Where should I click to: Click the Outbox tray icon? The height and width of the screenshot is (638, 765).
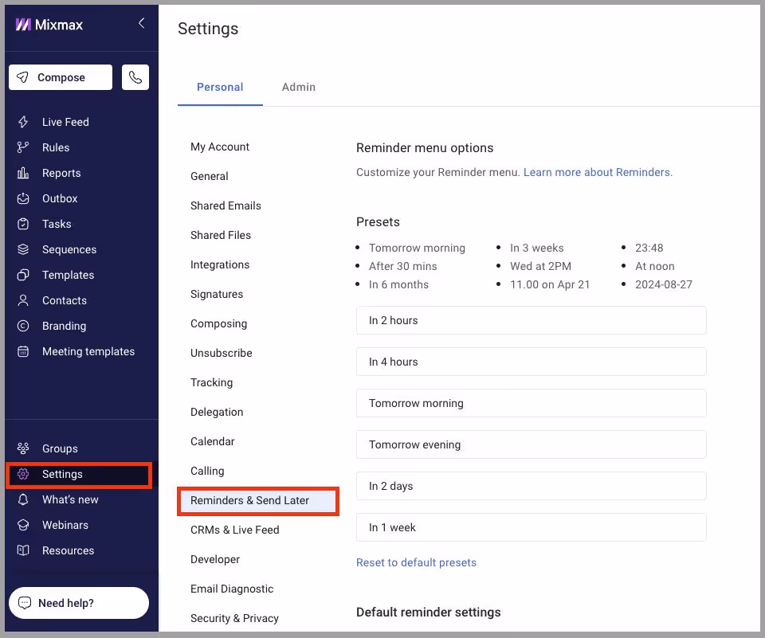tap(23, 198)
